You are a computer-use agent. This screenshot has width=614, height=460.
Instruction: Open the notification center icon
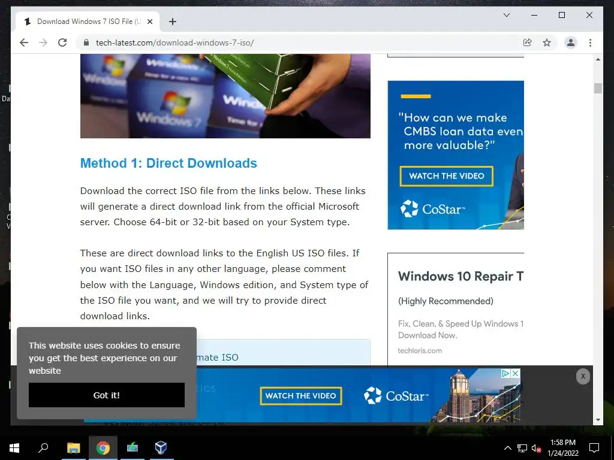[x=594, y=448]
